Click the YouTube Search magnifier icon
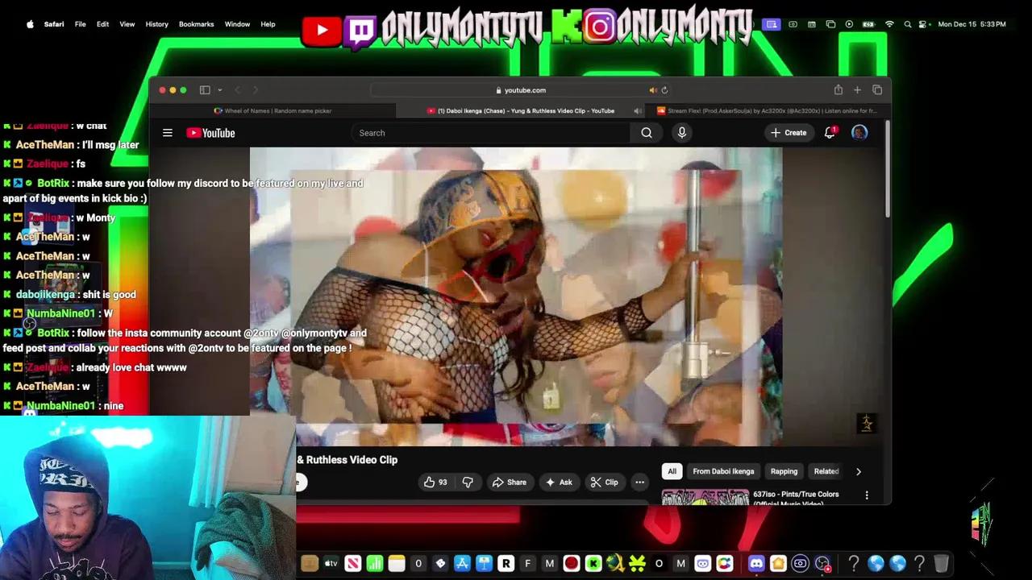 pos(646,132)
